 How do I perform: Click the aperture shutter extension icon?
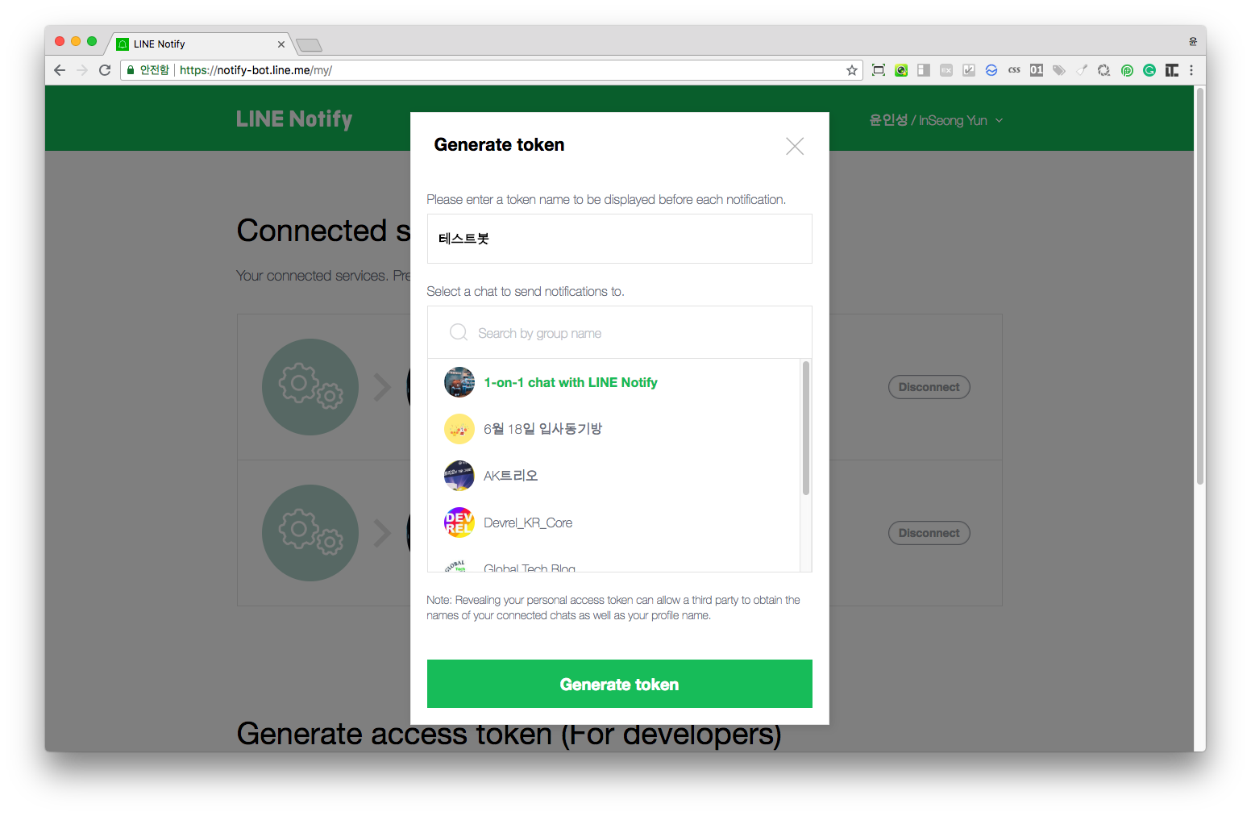click(1104, 70)
